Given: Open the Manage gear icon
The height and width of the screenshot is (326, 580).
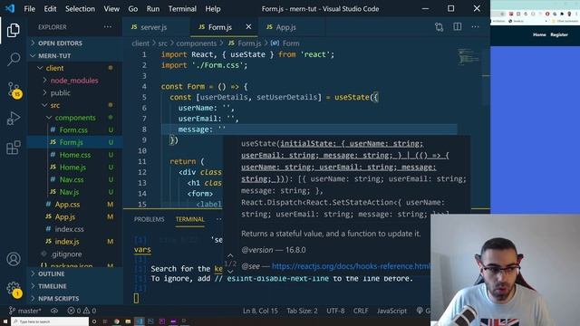Looking at the screenshot, I should (x=14, y=289).
